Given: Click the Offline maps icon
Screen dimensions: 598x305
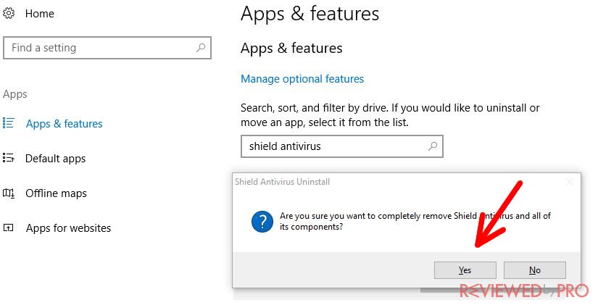Looking at the screenshot, I should pyautogui.click(x=9, y=193).
